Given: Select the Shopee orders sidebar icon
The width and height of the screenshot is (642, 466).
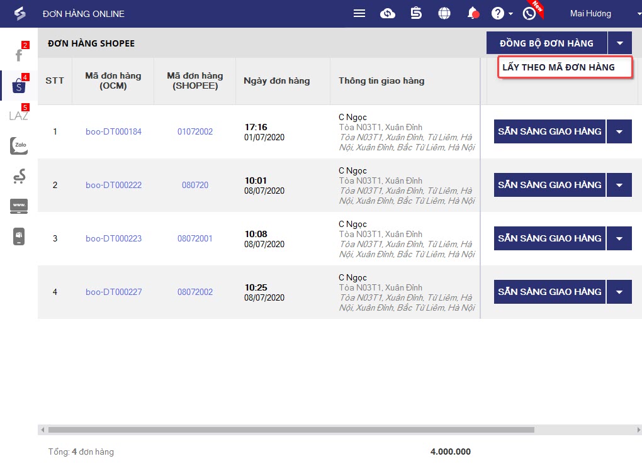Looking at the screenshot, I should tap(19, 85).
